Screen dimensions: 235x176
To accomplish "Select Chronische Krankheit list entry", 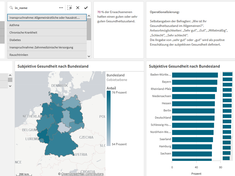I will point(47,33).
